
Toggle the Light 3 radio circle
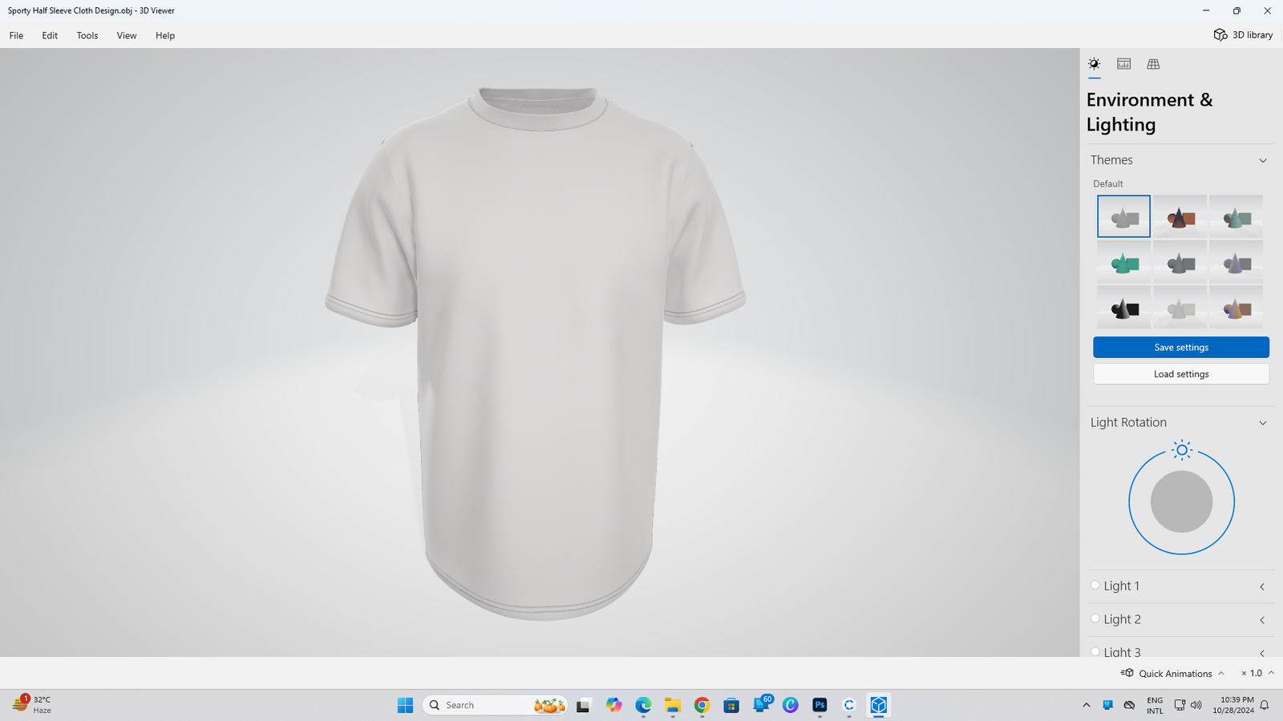point(1095,651)
